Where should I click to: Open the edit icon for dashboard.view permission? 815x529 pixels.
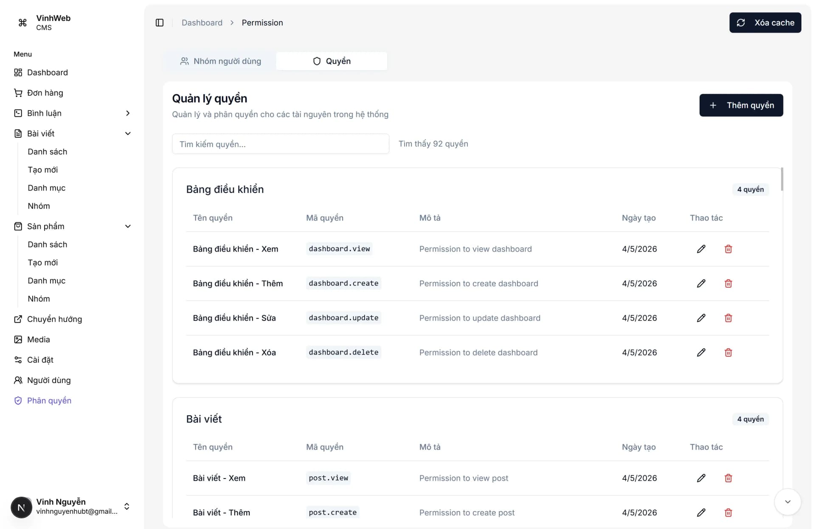coord(701,249)
